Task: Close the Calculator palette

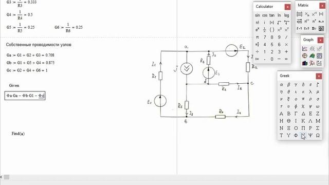Action: pos(287,7)
